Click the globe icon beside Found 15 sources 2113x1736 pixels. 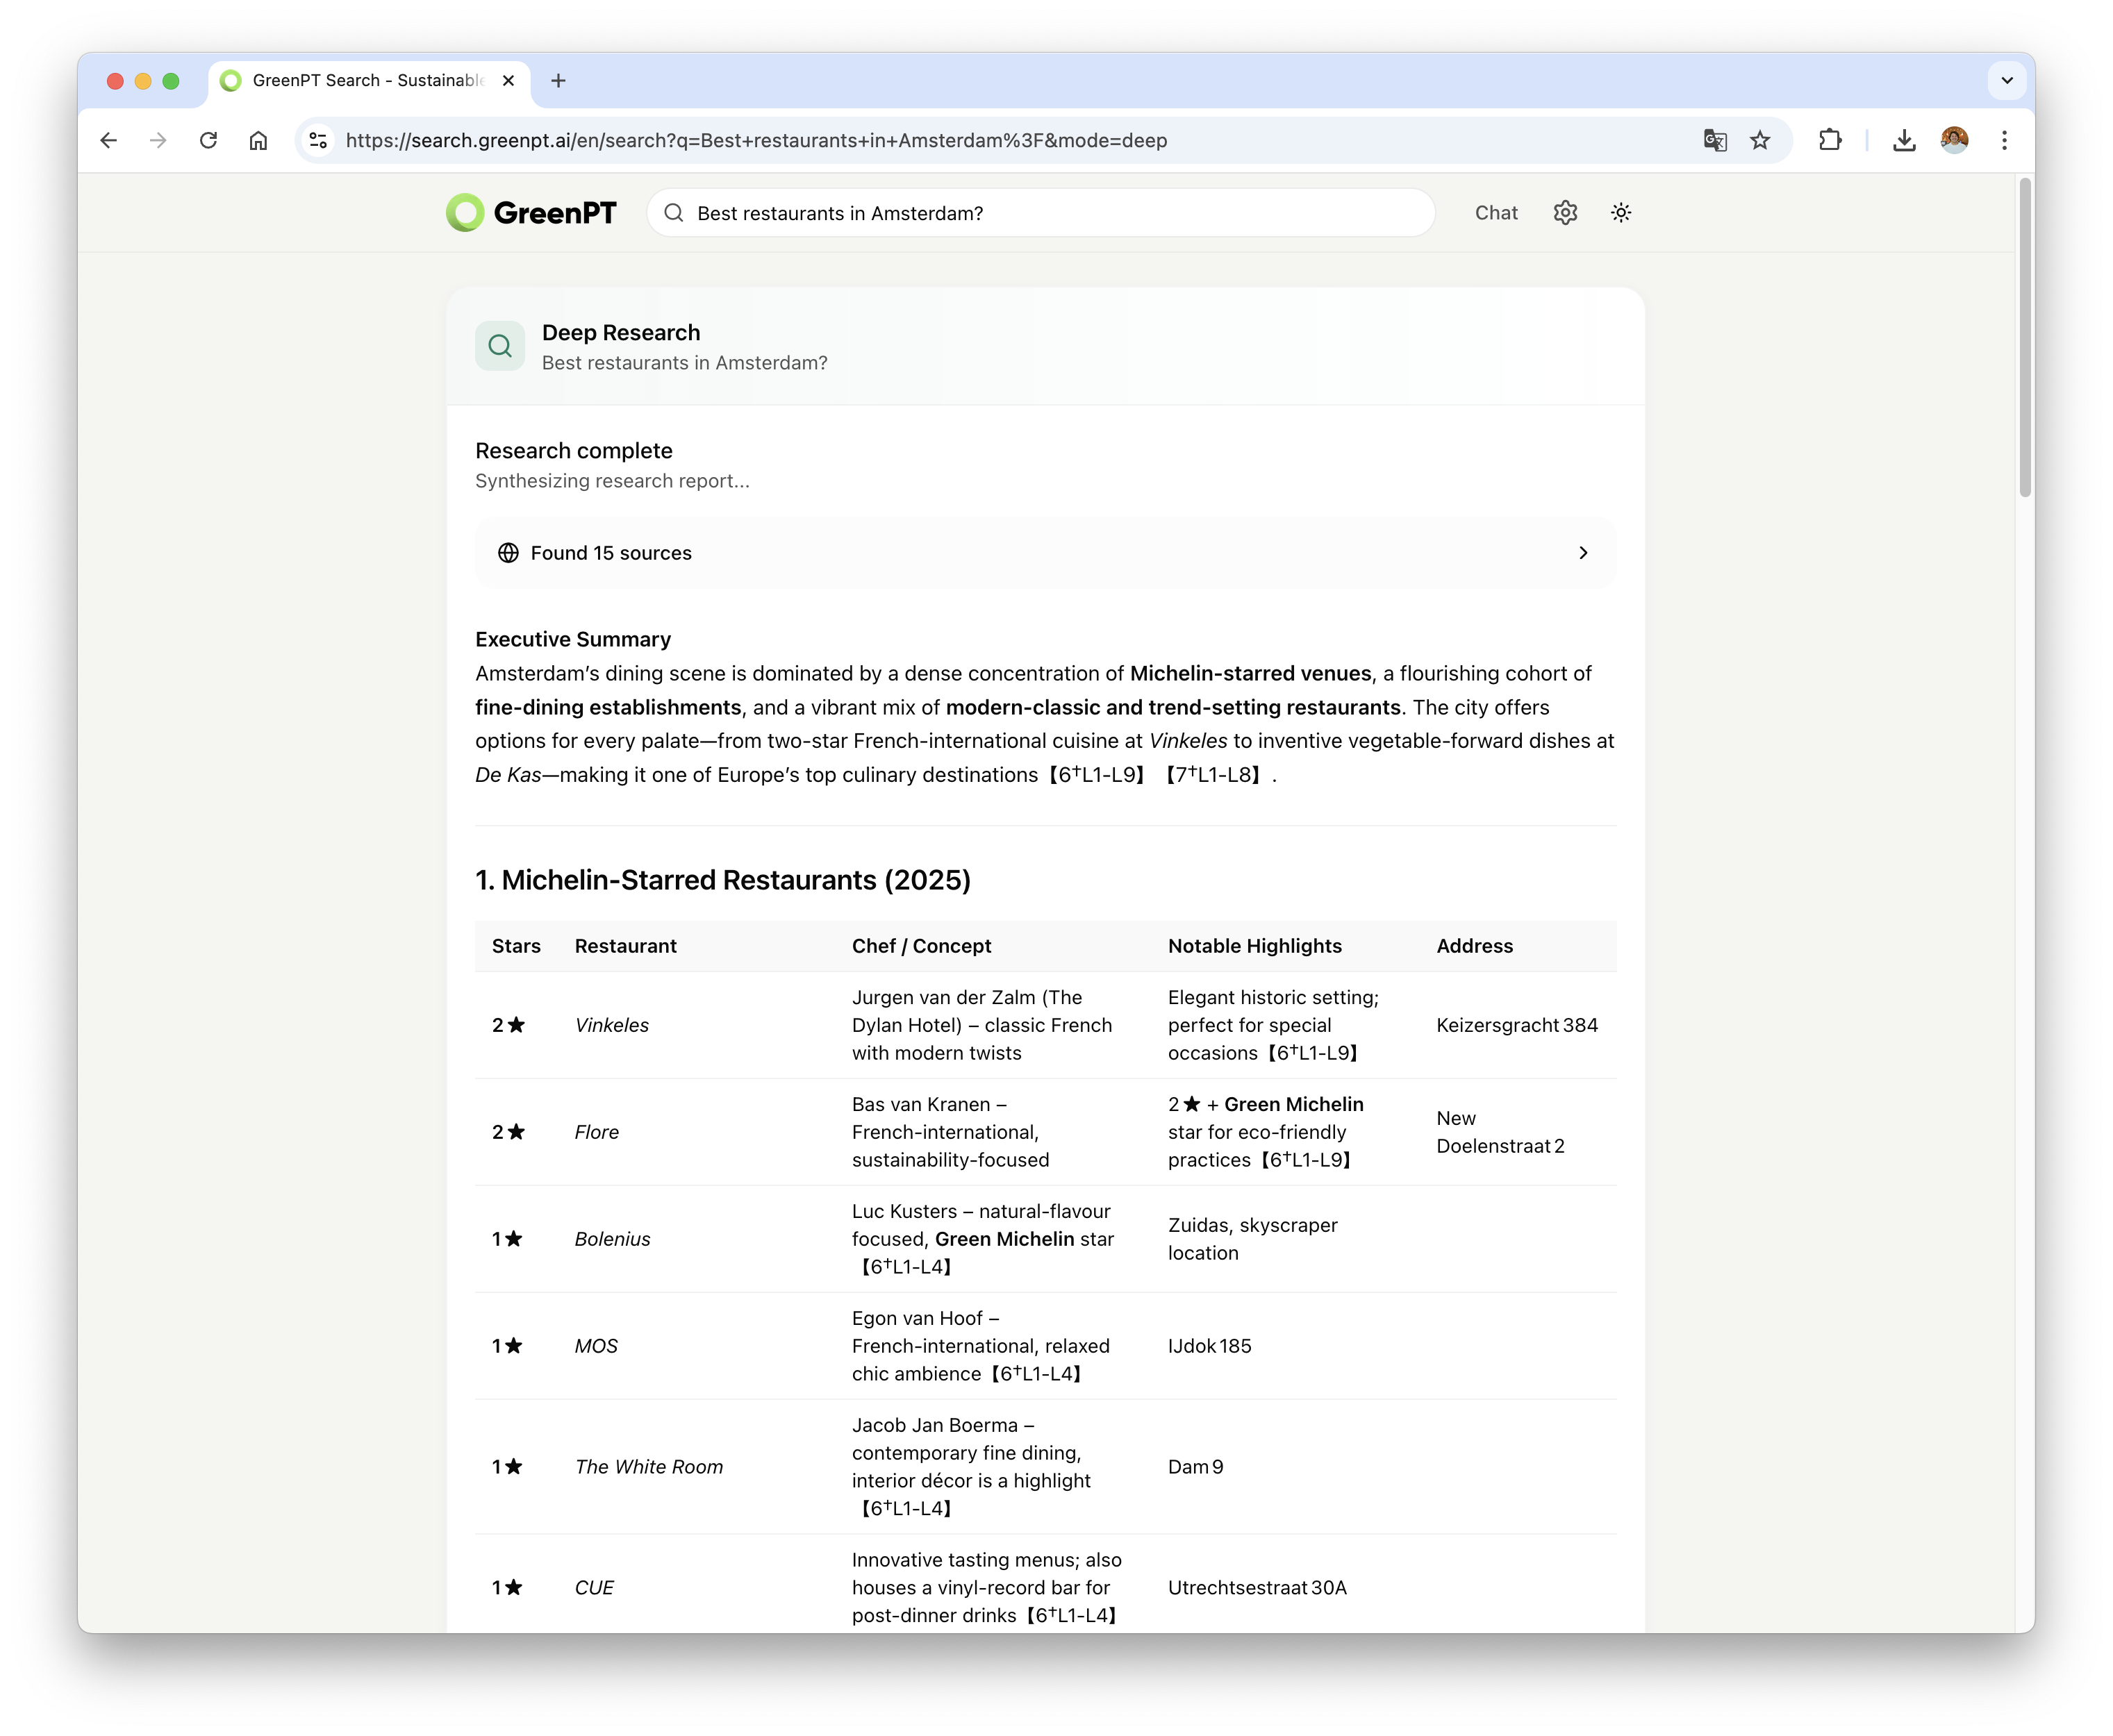click(507, 552)
